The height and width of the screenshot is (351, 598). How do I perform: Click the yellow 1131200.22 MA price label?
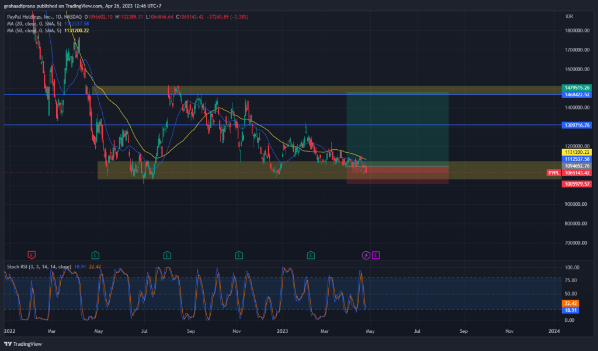576,152
